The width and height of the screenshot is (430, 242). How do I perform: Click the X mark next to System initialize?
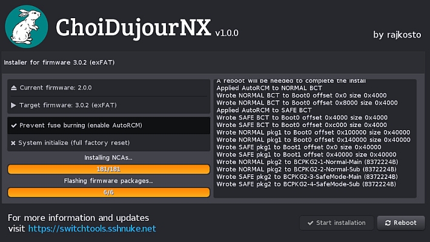tap(13, 143)
